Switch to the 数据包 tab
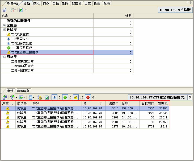 click(77, 3)
